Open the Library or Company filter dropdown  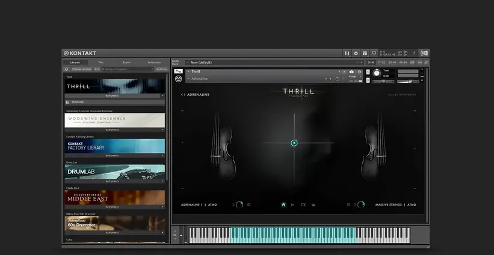point(128,69)
